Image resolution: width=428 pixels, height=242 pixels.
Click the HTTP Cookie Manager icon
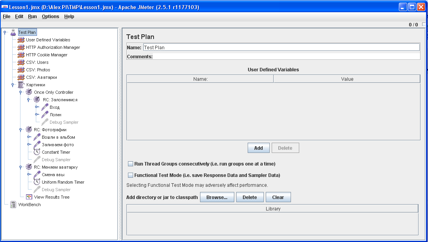pyautogui.click(x=21, y=55)
